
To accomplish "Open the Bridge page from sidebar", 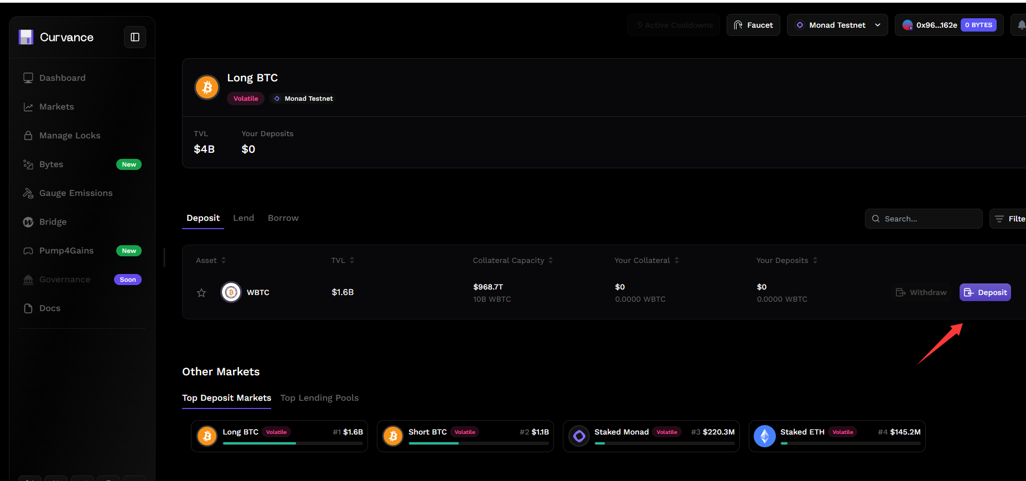I will (53, 222).
